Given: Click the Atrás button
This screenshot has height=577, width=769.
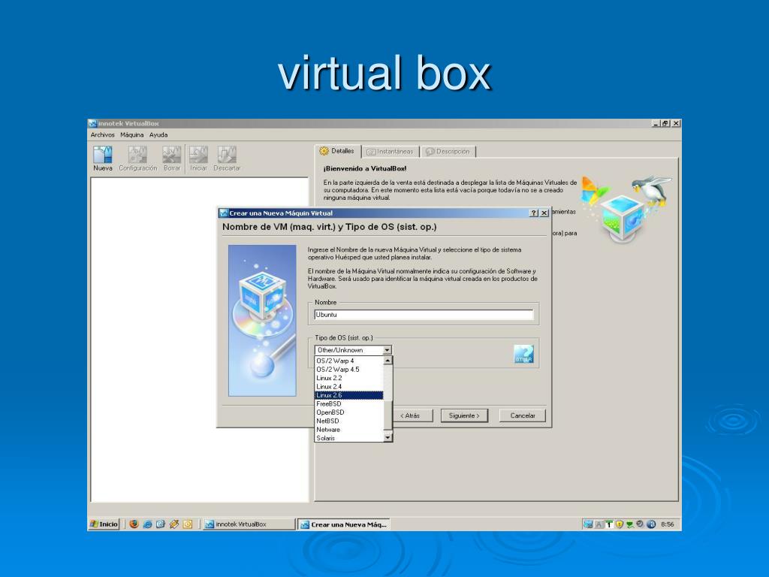Looking at the screenshot, I should 412,415.
